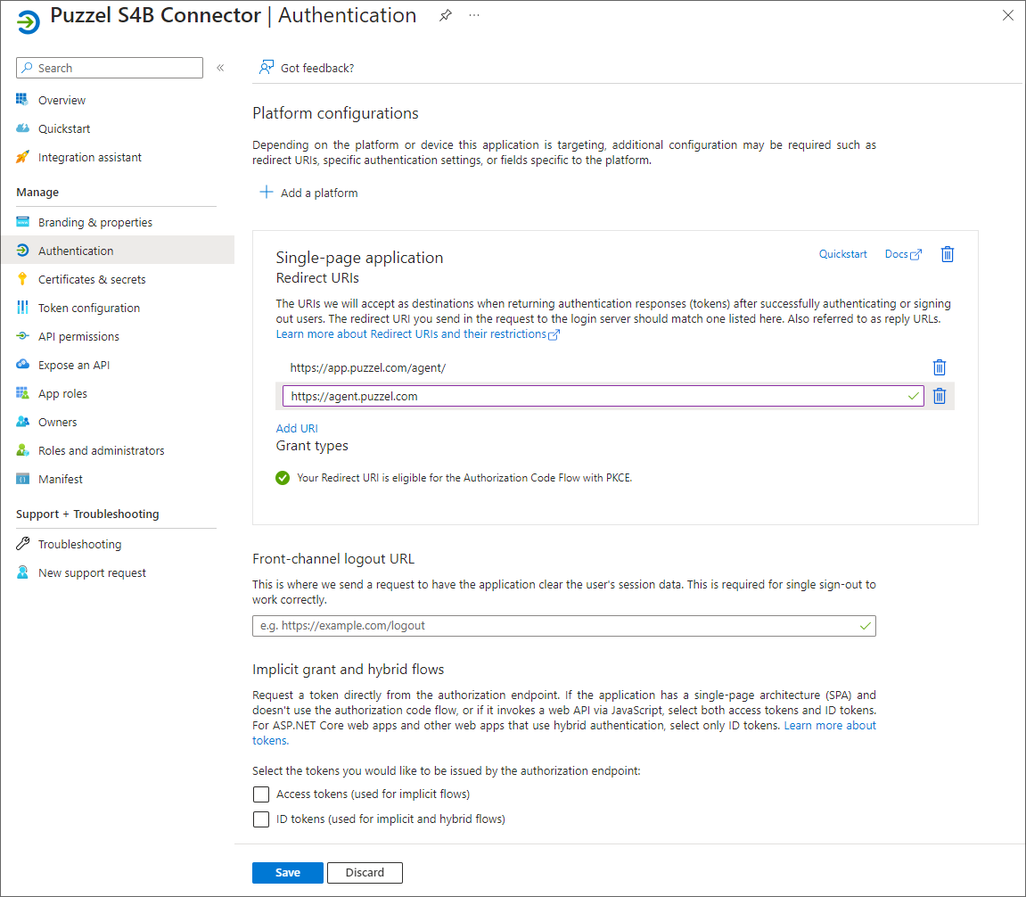Image resolution: width=1026 pixels, height=897 pixels.
Task: Discard the pending changes
Action: click(x=365, y=873)
